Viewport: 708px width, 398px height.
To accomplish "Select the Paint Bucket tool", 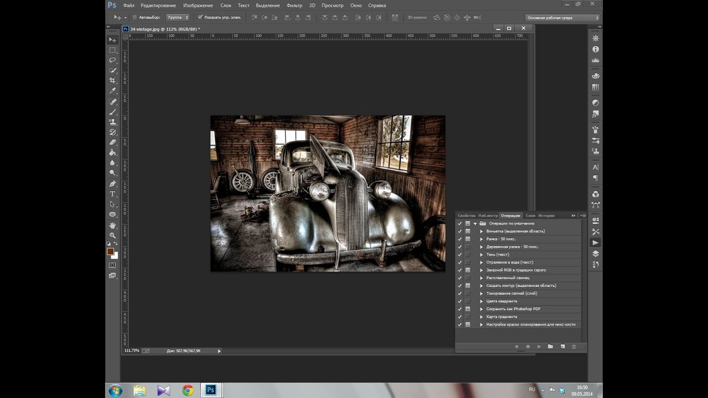I will point(113,153).
